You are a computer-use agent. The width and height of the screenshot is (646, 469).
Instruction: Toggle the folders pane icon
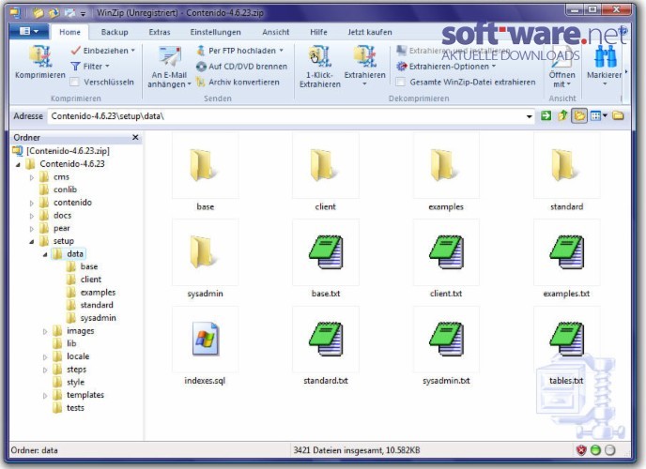pyautogui.click(x=579, y=116)
